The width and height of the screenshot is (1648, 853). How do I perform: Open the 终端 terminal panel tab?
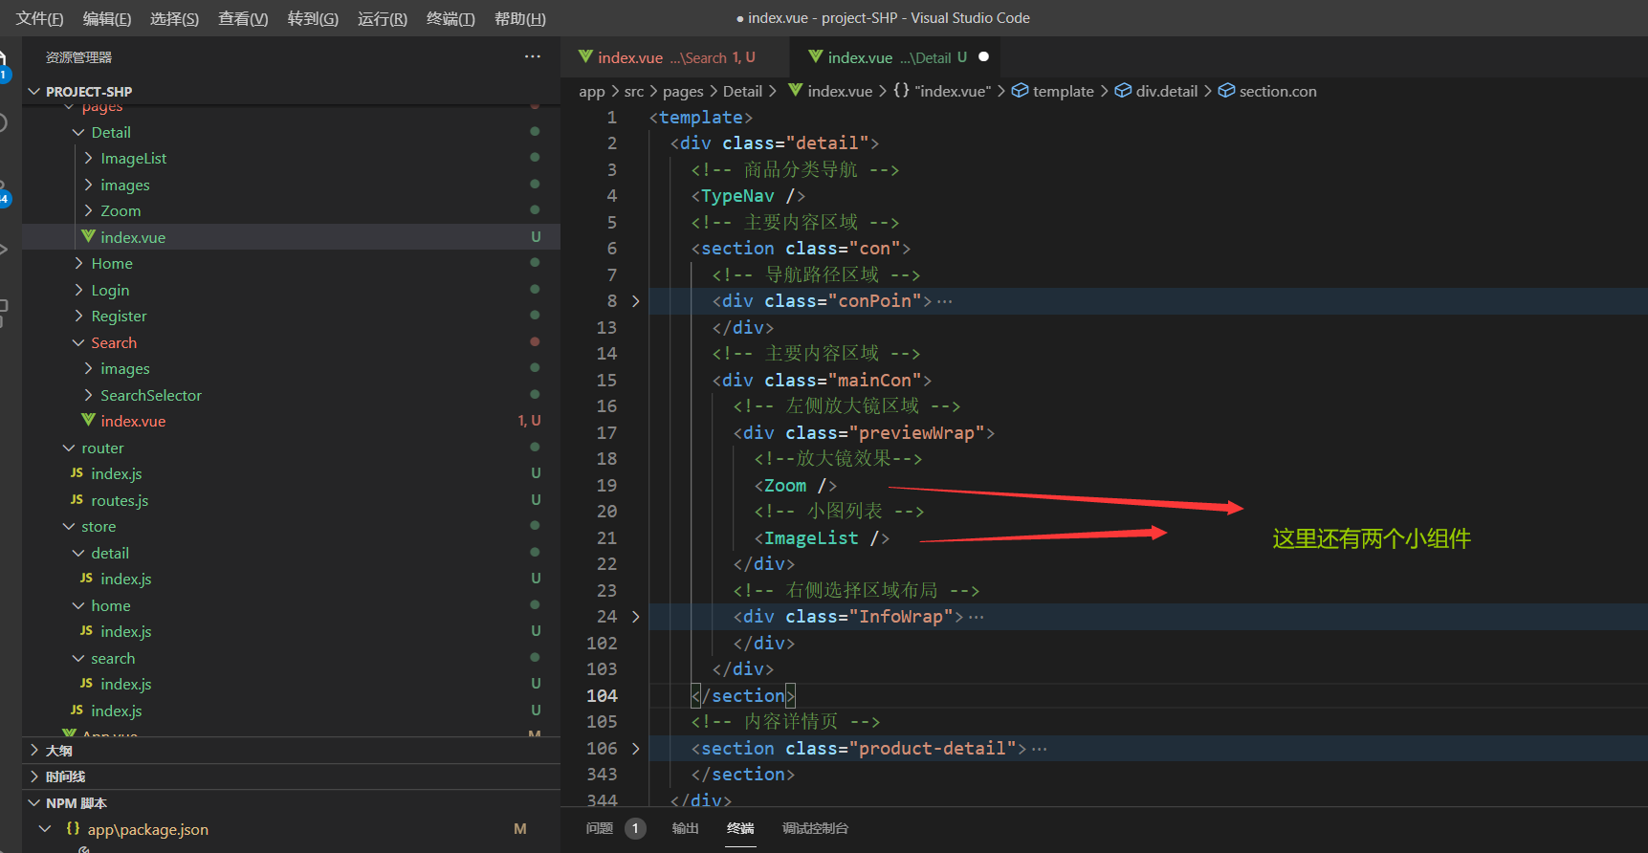[x=740, y=828]
